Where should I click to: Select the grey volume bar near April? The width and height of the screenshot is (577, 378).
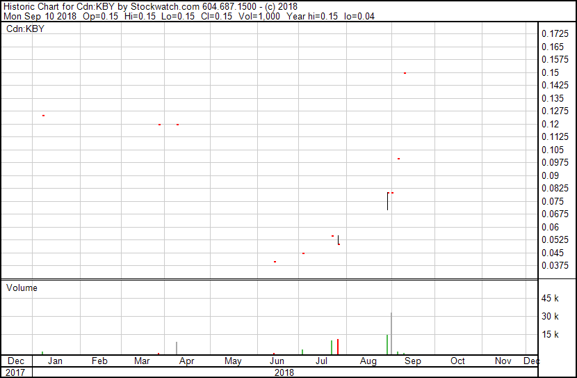(x=177, y=349)
